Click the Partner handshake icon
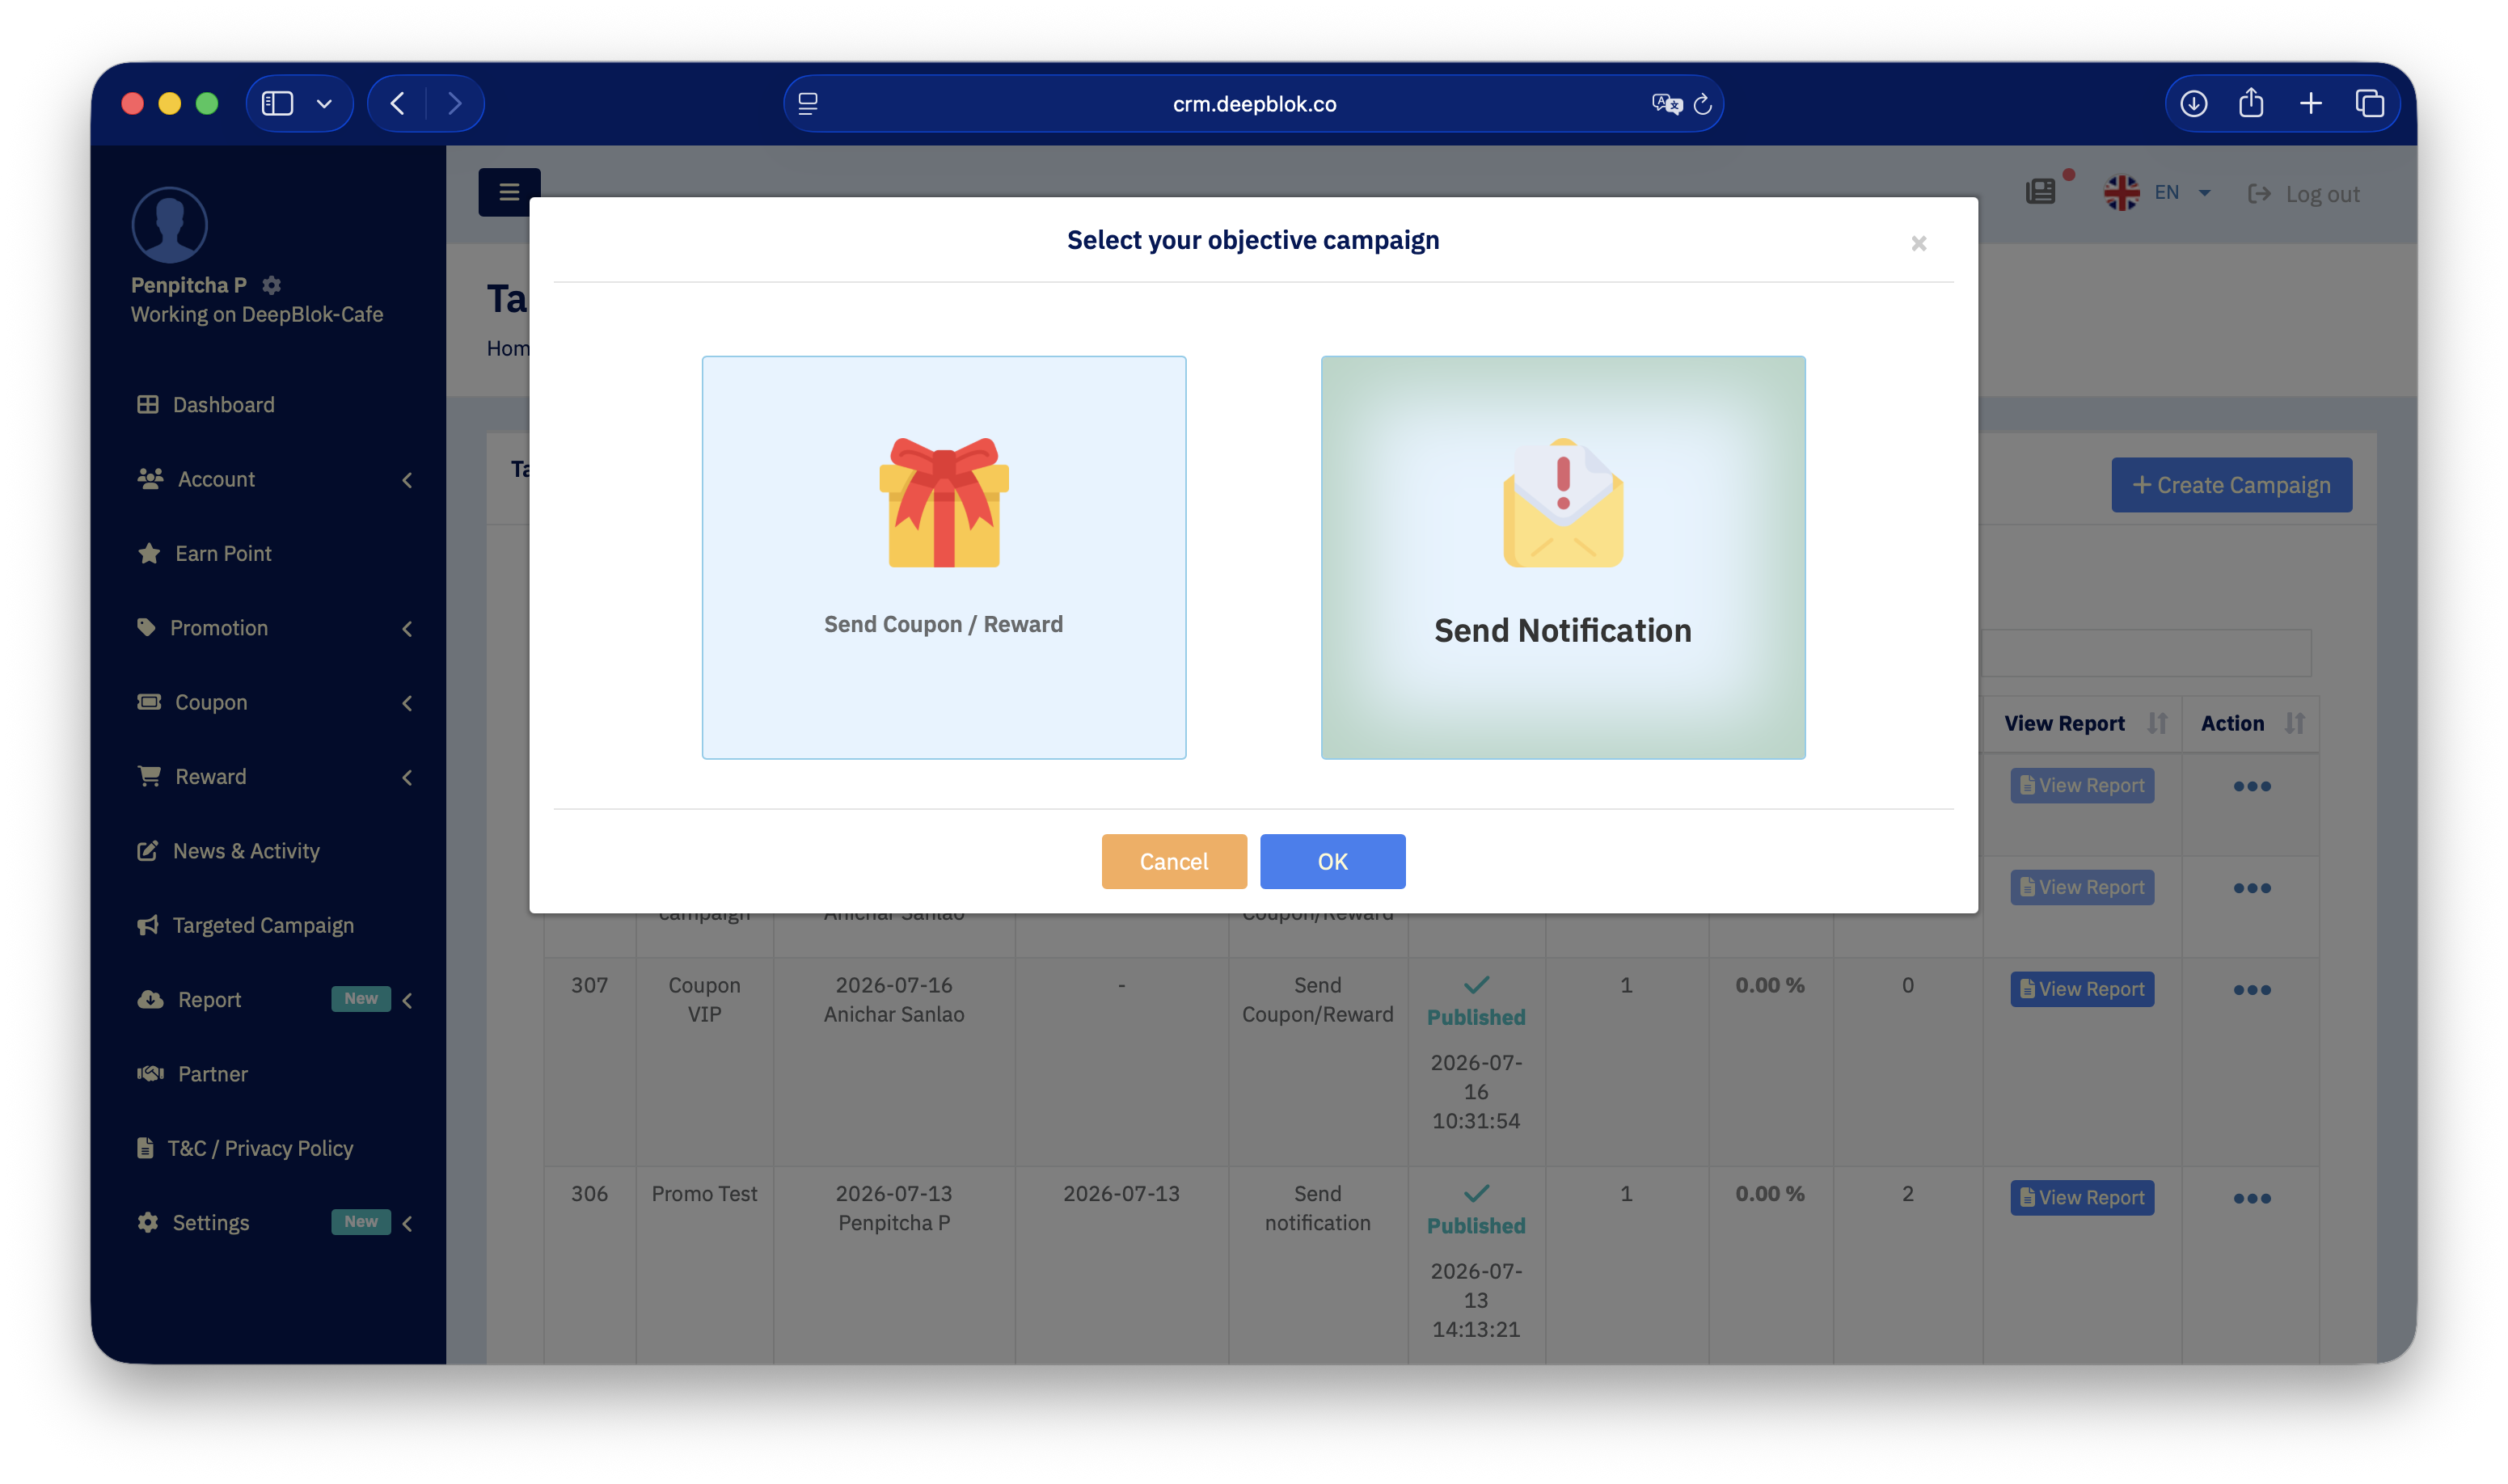The image size is (2508, 1484). coord(150,1073)
